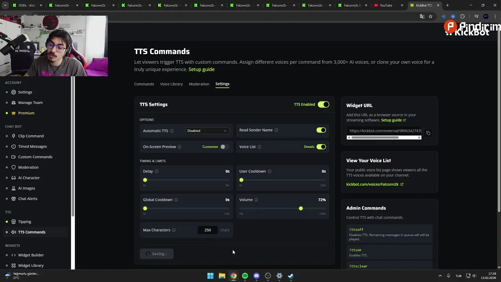The height and width of the screenshot is (282, 501).
Task: Click the widget URL text field
Action: [384, 131]
